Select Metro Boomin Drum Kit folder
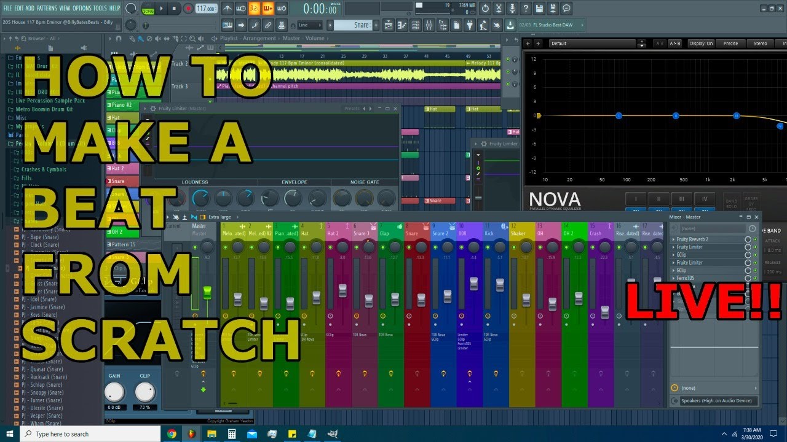The image size is (787, 442). pos(44,109)
